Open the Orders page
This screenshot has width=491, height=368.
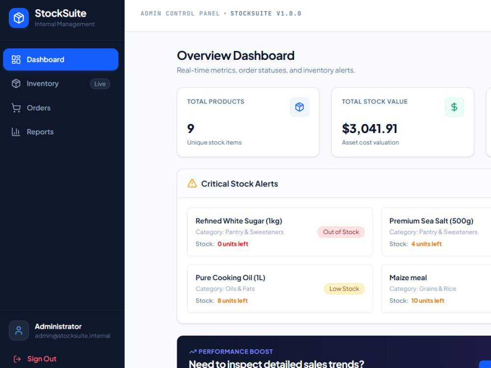(61, 107)
